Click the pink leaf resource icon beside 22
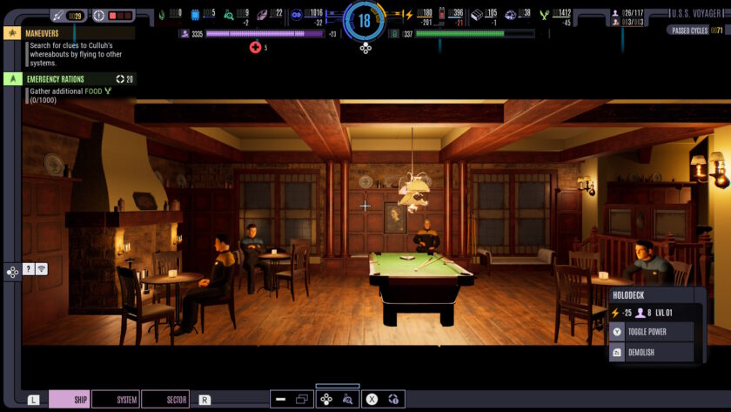Viewport: 731px width, 412px height. click(262, 15)
